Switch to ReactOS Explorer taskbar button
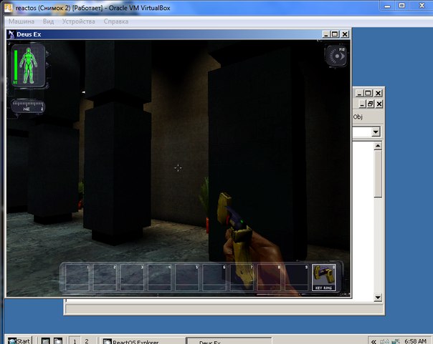 (142, 341)
